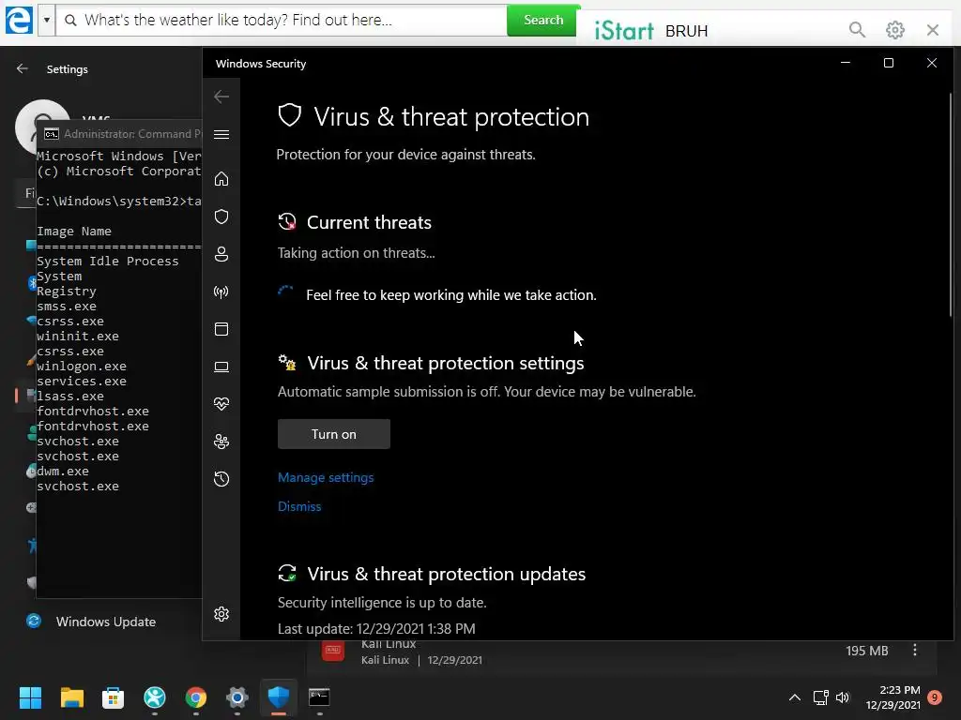The width and height of the screenshot is (961, 720).
Task: Click 'Last update: 12/29/2021 1:38 PM' text
Action: pos(376,629)
